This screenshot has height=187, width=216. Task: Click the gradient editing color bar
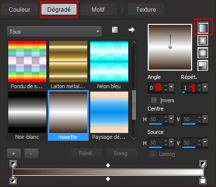108,172
